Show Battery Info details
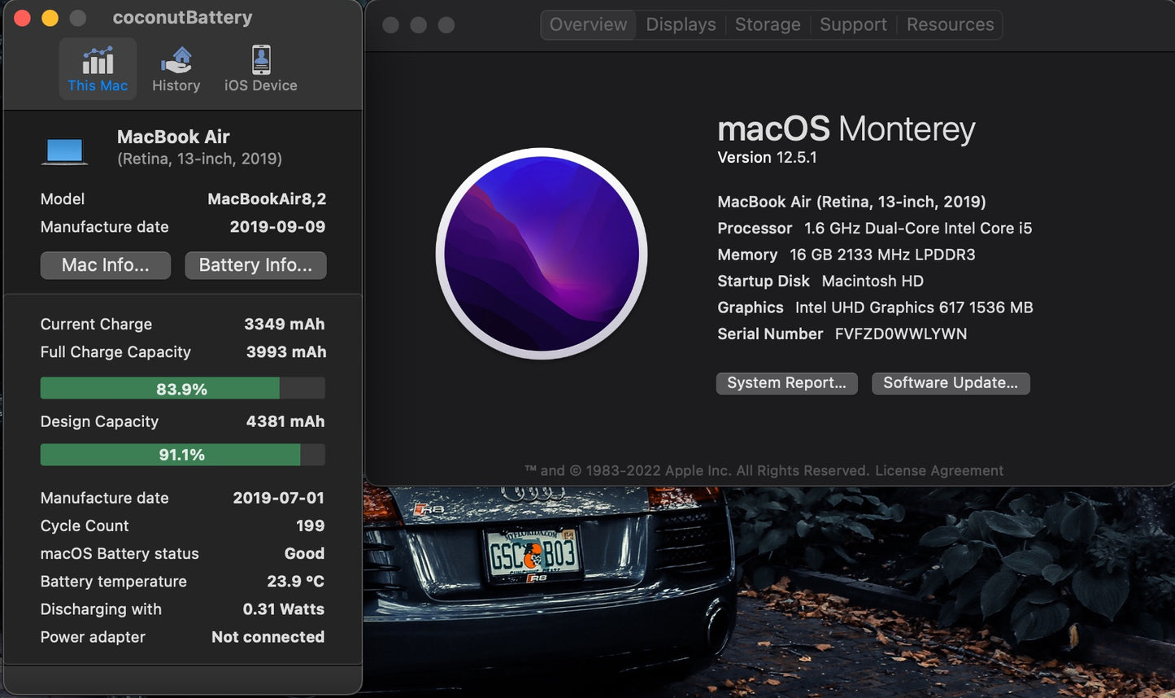Image resolution: width=1175 pixels, height=698 pixels. coord(255,265)
